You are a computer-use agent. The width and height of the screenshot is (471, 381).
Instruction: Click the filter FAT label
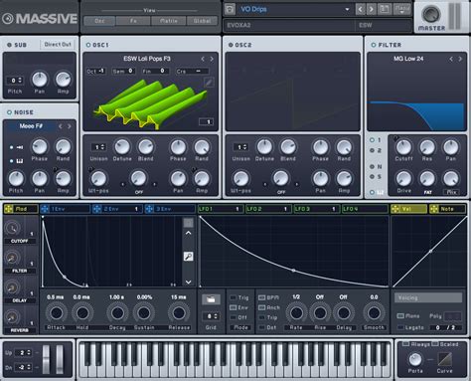point(427,192)
